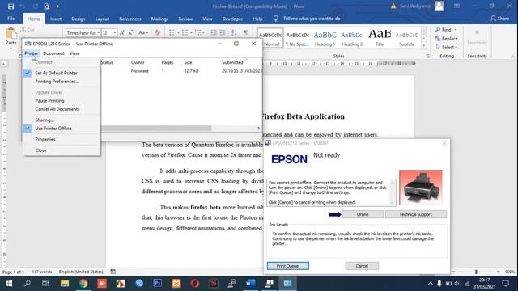Screen dimensions: 518x291
Task: Click the Paste clipboard icon in Word
Action: 11,33
